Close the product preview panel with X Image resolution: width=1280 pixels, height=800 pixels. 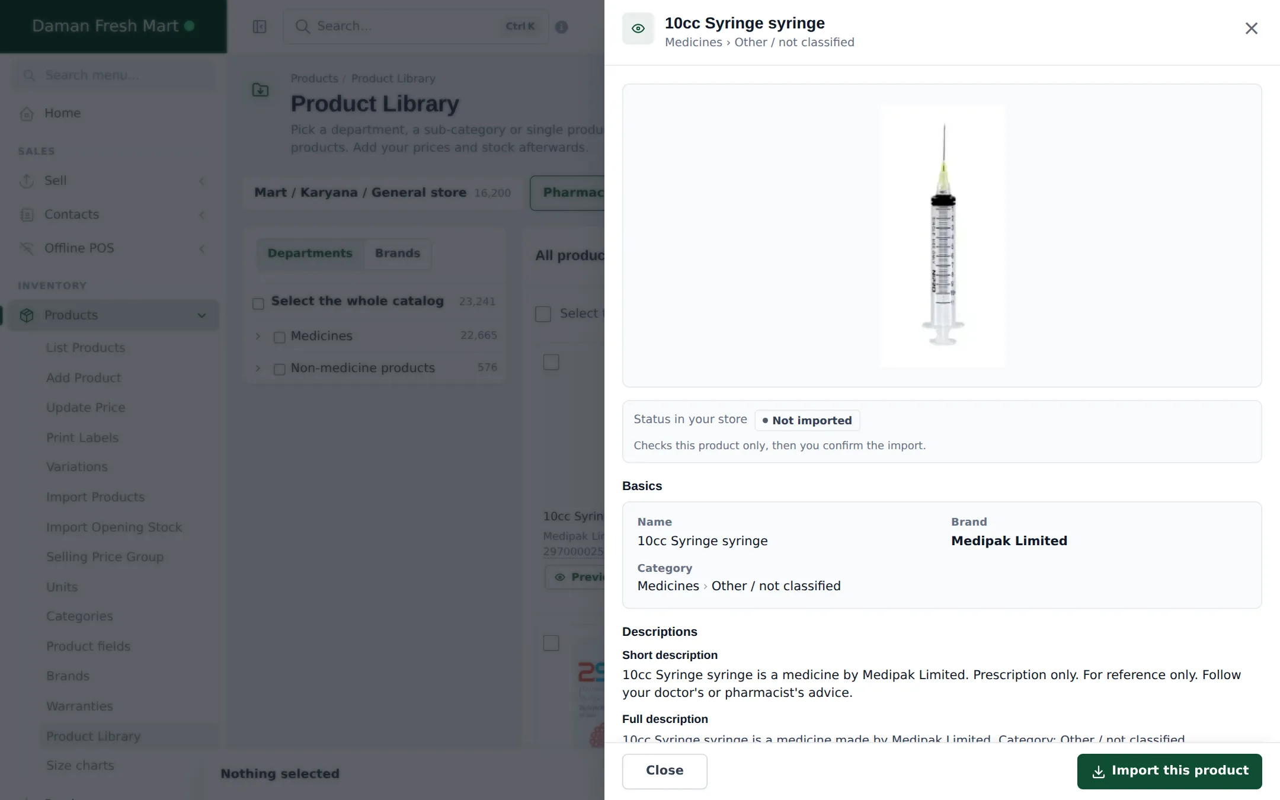click(1251, 28)
